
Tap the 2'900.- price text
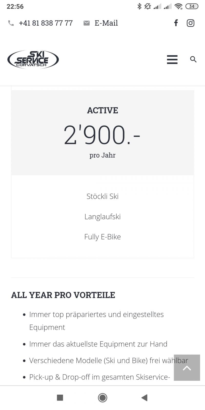tap(102, 135)
